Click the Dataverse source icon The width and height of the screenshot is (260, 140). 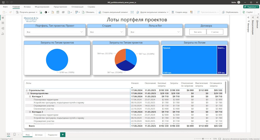tap(63, 12)
